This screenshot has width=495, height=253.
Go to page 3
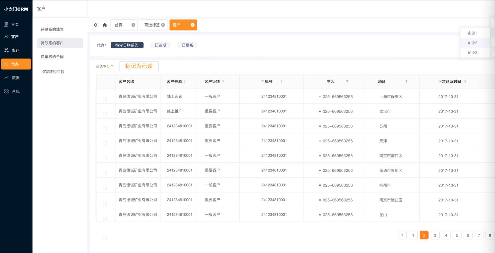pyautogui.click(x=435, y=235)
